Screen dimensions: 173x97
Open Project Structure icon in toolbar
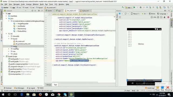click(164, 7)
